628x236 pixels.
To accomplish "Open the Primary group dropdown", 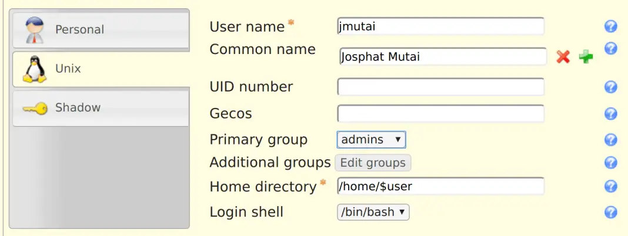I will click(x=371, y=140).
